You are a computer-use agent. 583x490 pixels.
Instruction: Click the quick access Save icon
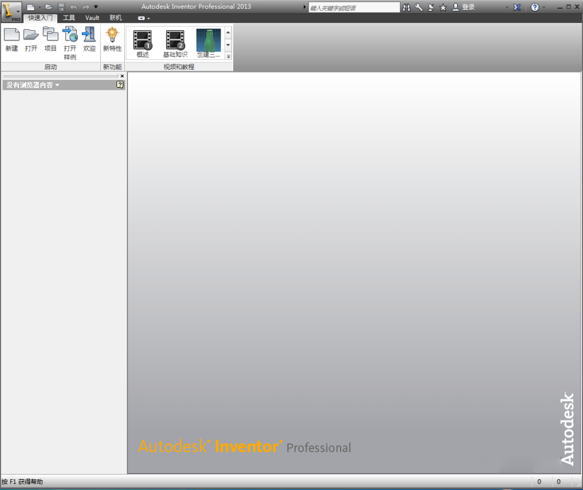pos(62,7)
